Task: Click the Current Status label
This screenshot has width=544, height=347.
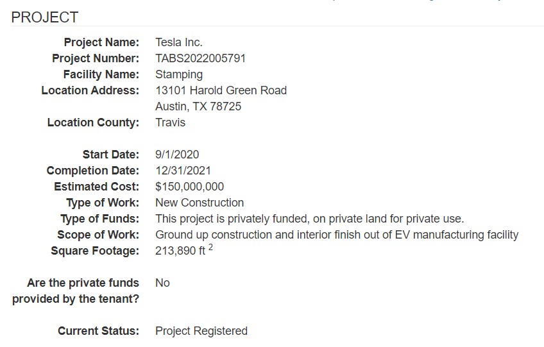Action: tap(98, 331)
